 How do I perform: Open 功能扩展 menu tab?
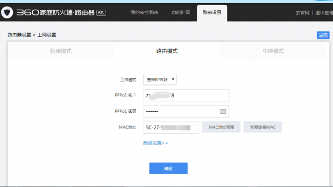tap(180, 12)
